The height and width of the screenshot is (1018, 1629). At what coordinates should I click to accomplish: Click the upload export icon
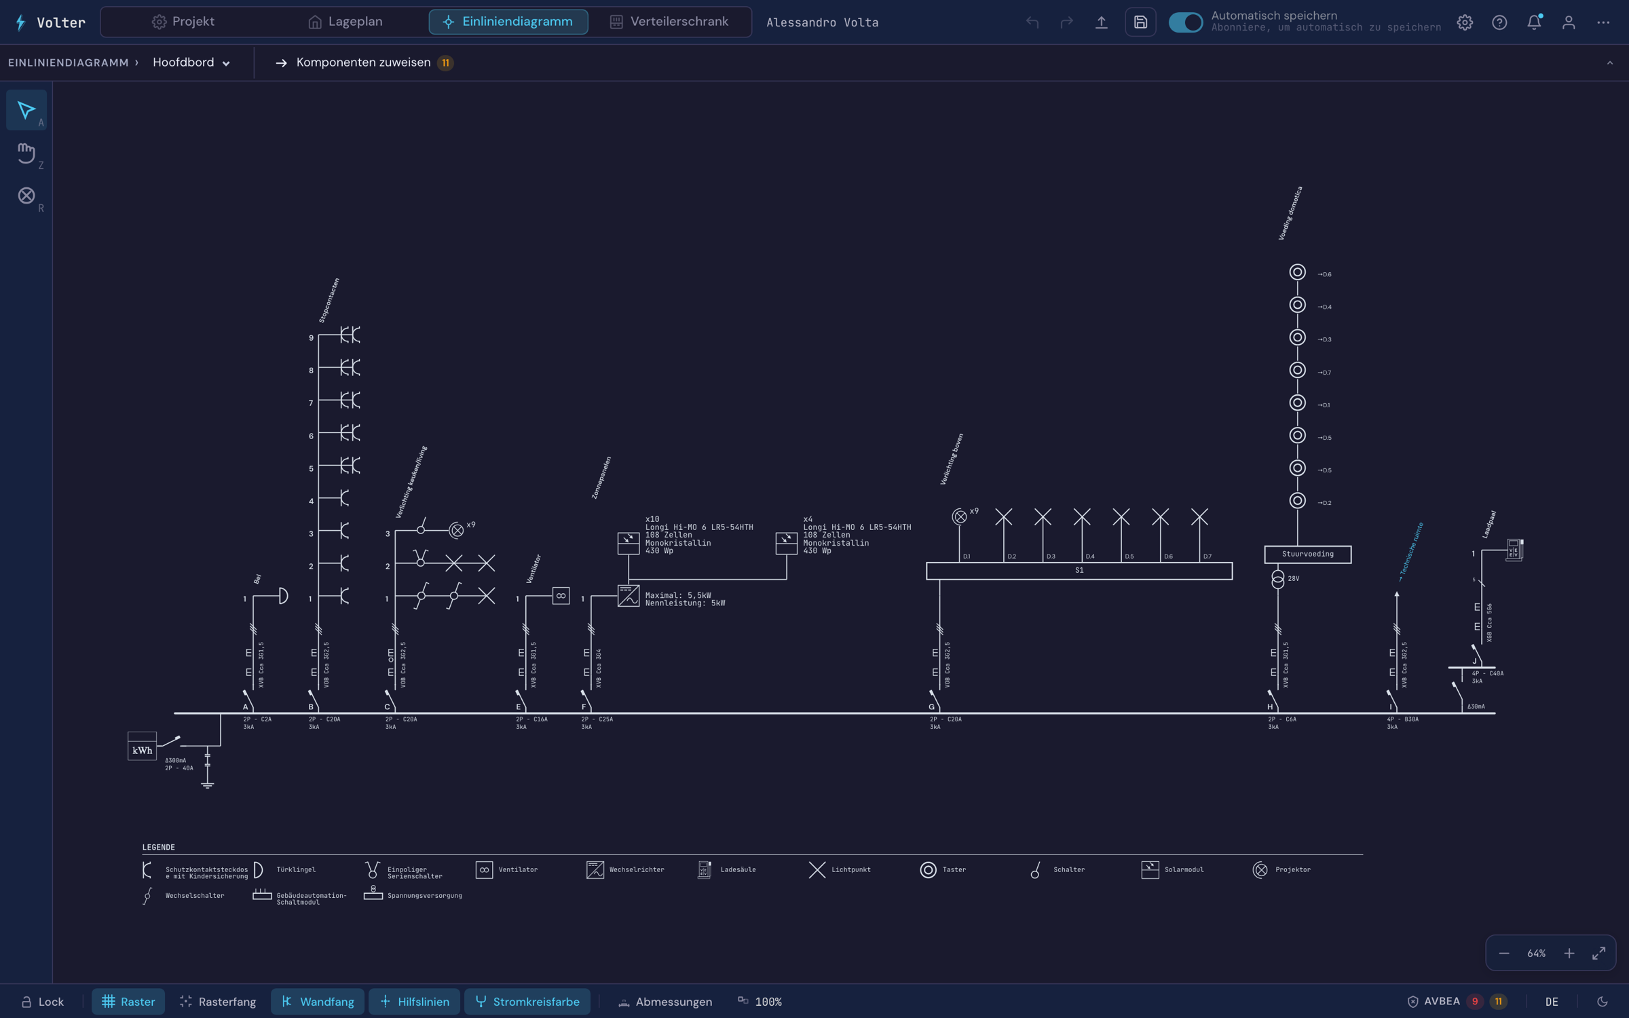1102,22
